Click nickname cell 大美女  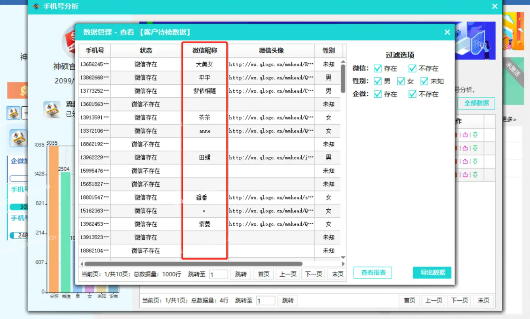point(205,64)
